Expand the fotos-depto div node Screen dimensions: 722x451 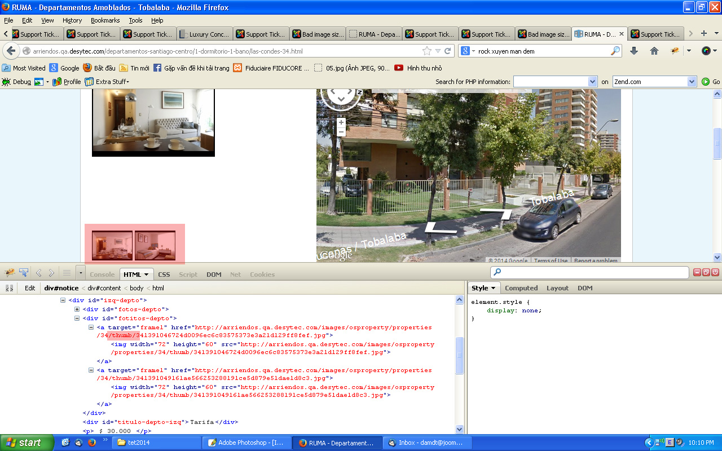click(x=77, y=309)
